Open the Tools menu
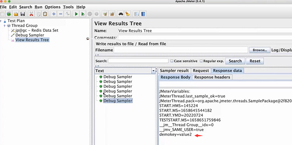The image size is (292, 145). pyautogui.click(x=68, y=7)
